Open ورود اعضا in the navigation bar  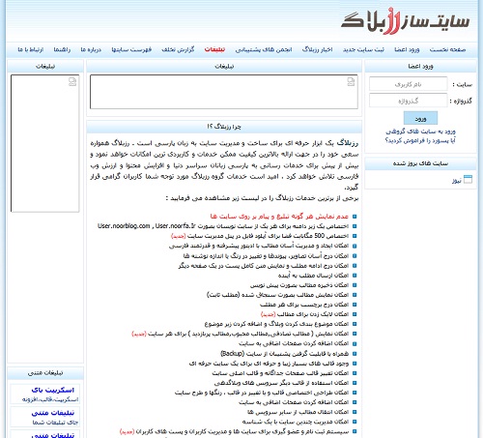tap(407, 49)
